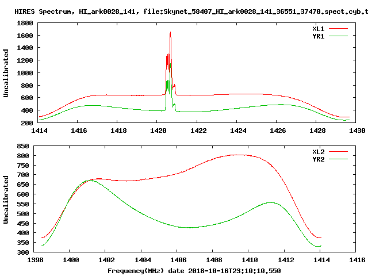Click the 300 y-axis tick label
Image resolution: width=368 pixels, height=276 pixels.
(23, 252)
